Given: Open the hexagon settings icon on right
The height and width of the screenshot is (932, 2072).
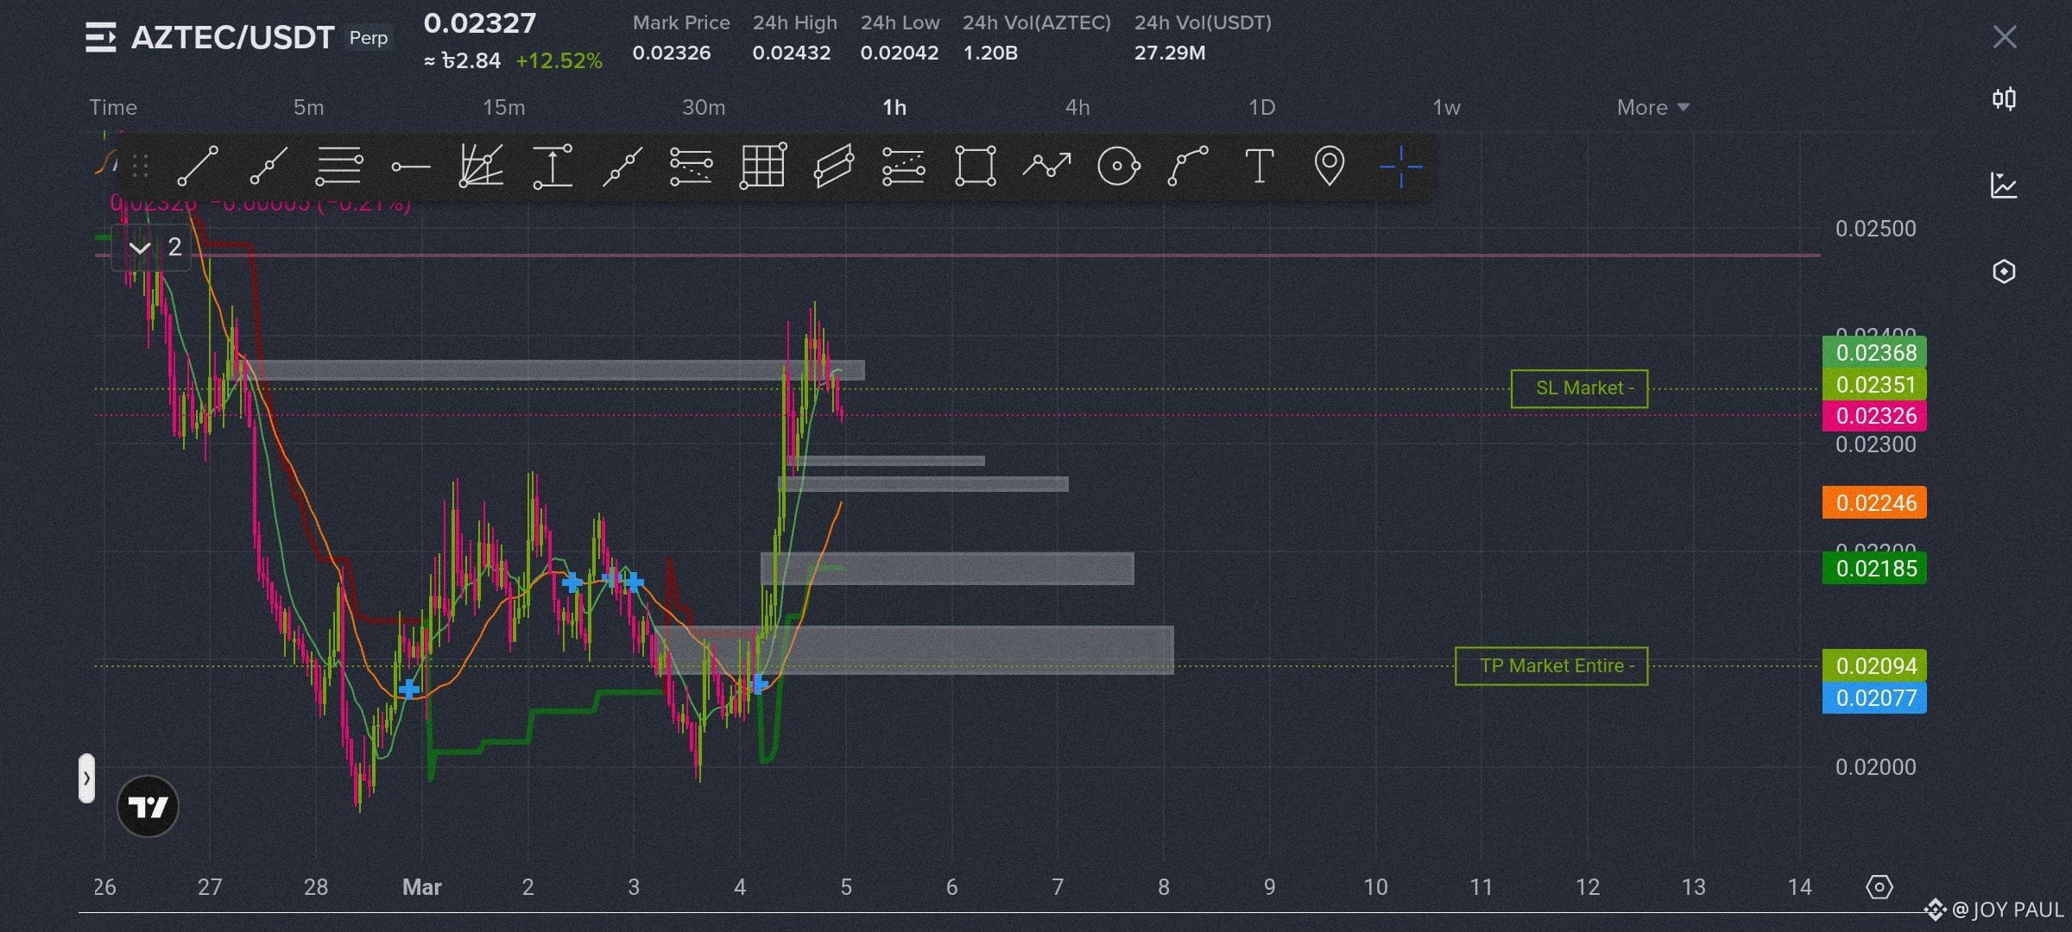Looking at the screenshot, I should pos(2004,272).
